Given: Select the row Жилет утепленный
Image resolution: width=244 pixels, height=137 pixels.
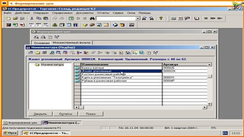Looking at the screenshot, I should [x=141, y=71].
